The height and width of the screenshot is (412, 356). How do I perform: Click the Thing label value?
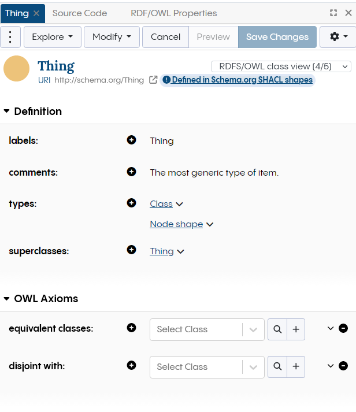coord(162,141)
